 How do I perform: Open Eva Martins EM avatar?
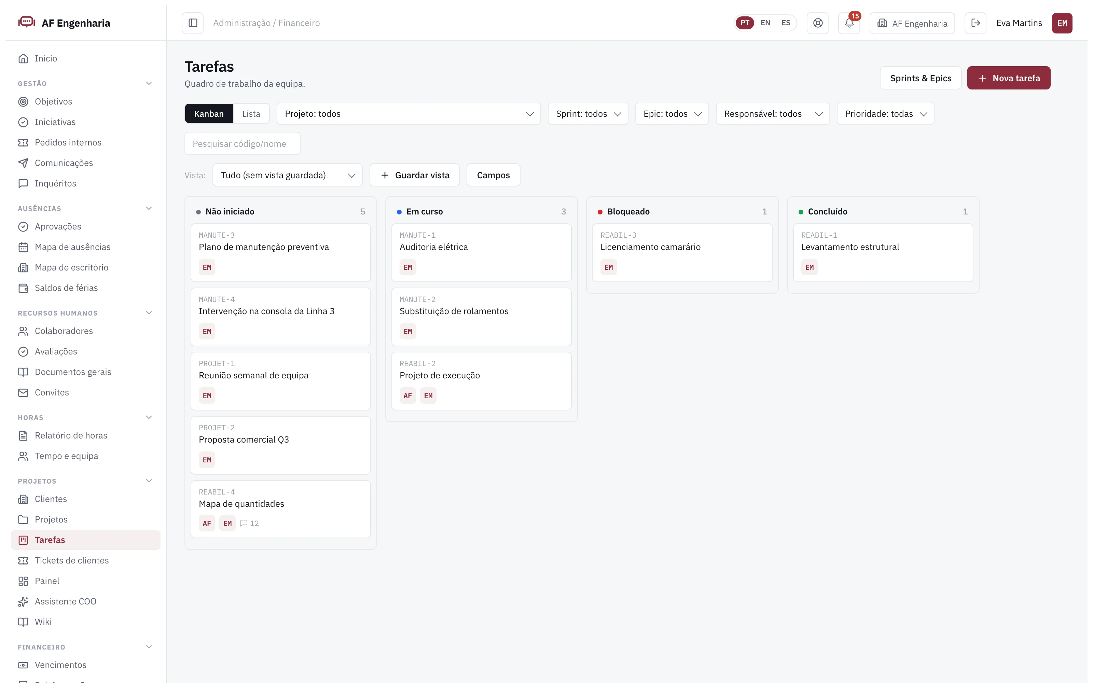(1062, 23)
